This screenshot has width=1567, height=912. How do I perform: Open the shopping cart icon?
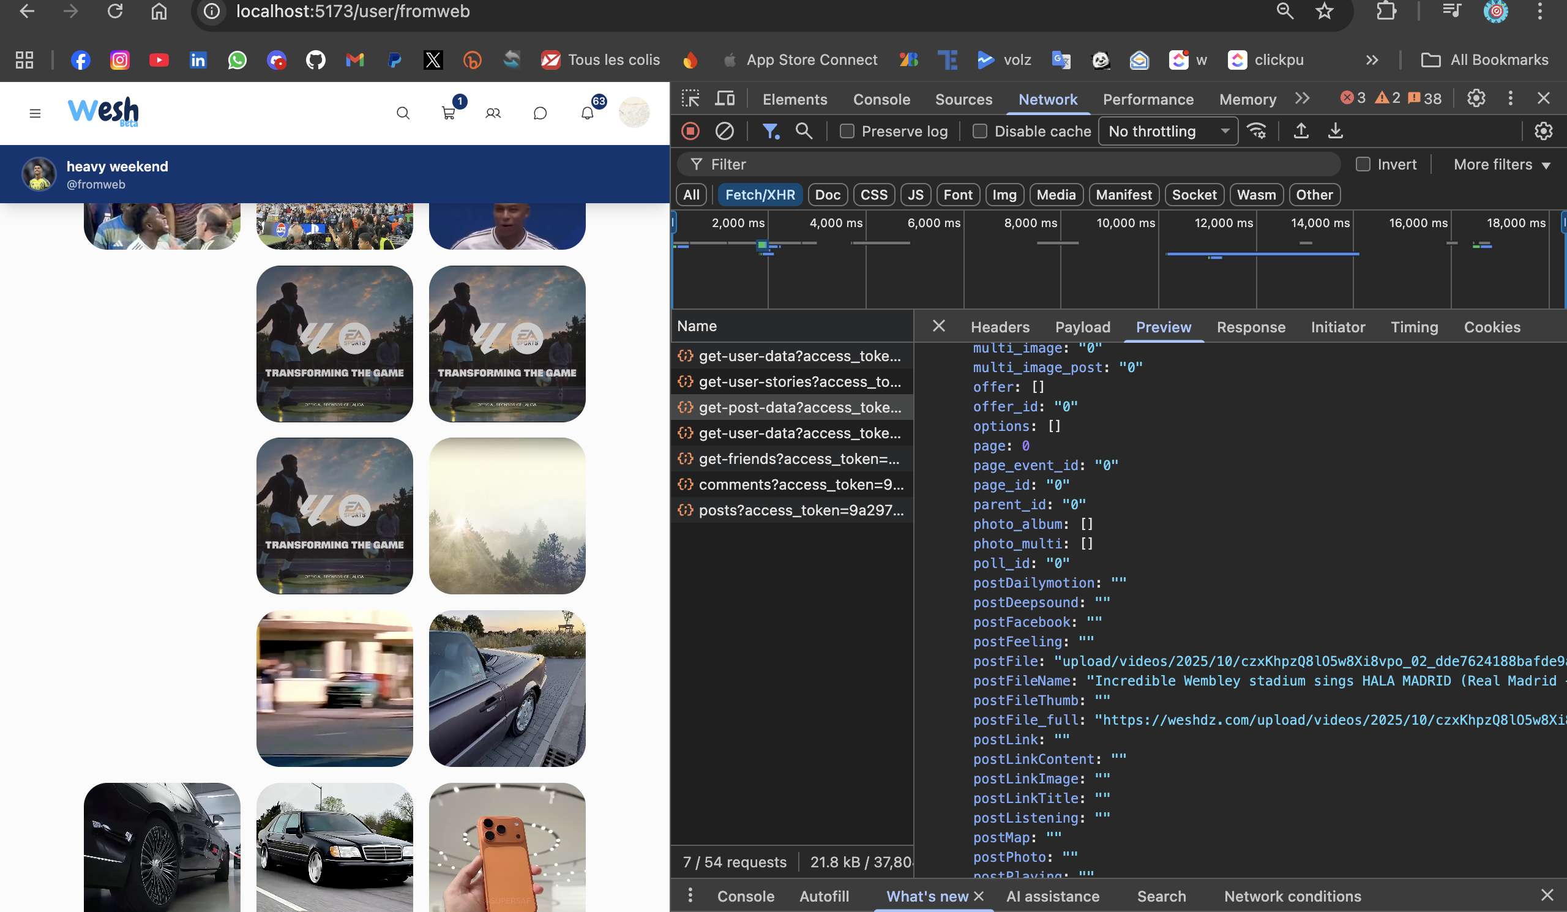tap(448, 113)
